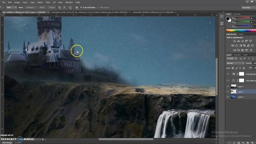256x144 pixels.
Task: Add a Black & White adjustment
Action: click(x=240, y=46)
